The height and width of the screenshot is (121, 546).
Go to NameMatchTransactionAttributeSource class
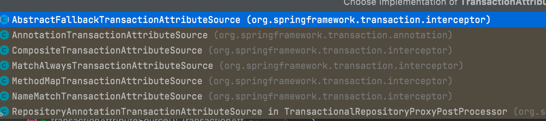273,96
